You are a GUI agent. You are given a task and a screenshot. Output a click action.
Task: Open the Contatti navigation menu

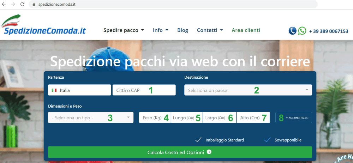pyautogui.click(x=210, y=30)
